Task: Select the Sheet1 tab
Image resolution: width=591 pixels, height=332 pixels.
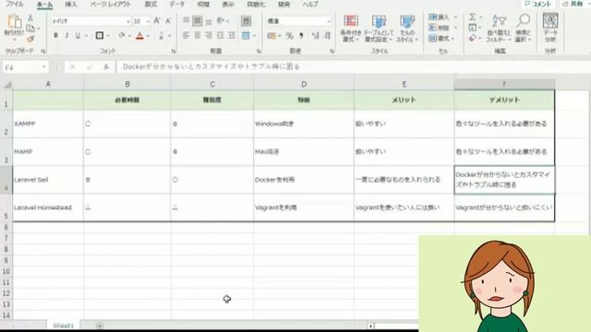Action: 64,326
